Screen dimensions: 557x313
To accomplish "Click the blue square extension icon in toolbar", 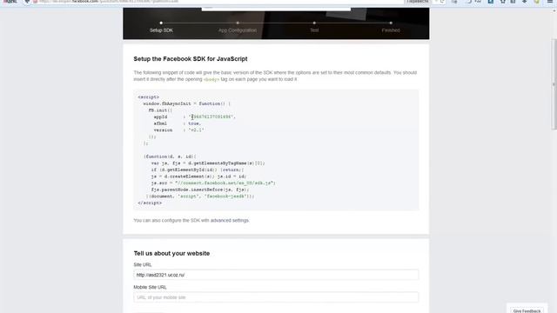I will (x=491, y=2).
